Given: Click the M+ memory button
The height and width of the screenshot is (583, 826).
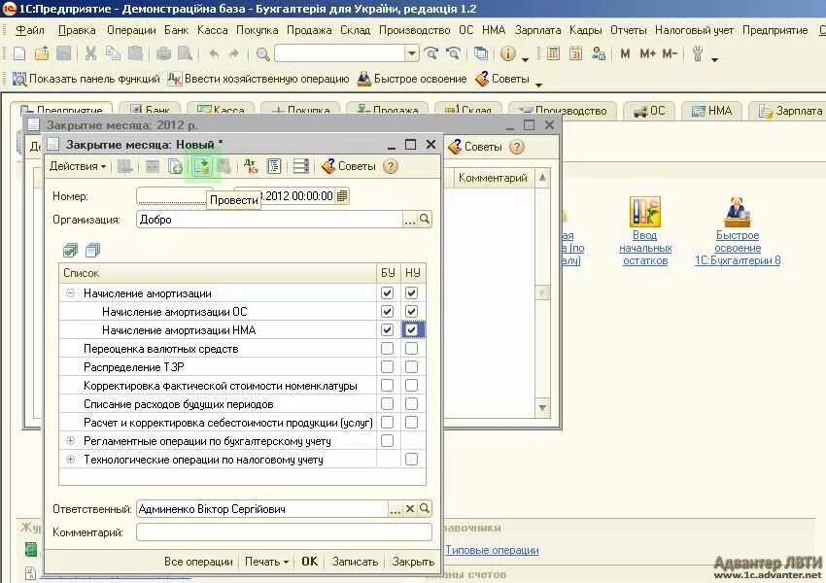Looking at the screenshot, I should pyautogui.click(x=647, y=53).
